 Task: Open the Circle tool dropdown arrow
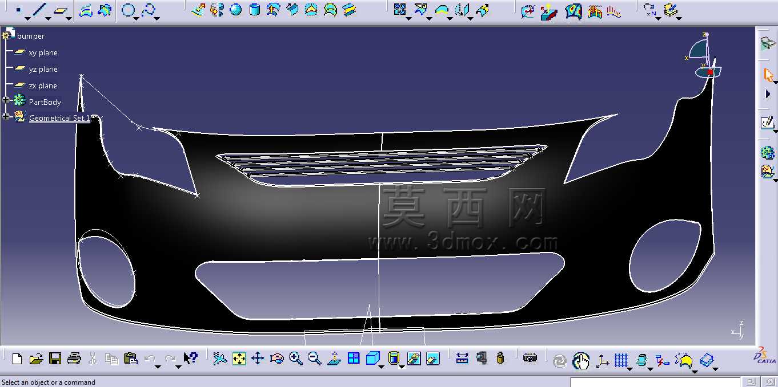[137, 18]
